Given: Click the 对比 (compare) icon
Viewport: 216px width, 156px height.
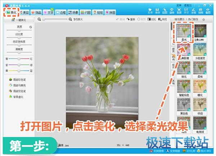Looking at the screenshot, I should point(149,19).
